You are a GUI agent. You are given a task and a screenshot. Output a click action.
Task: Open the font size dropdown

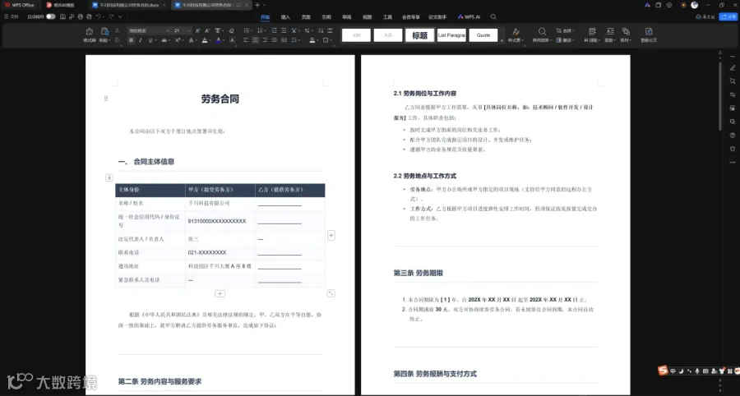coord(189,30)
